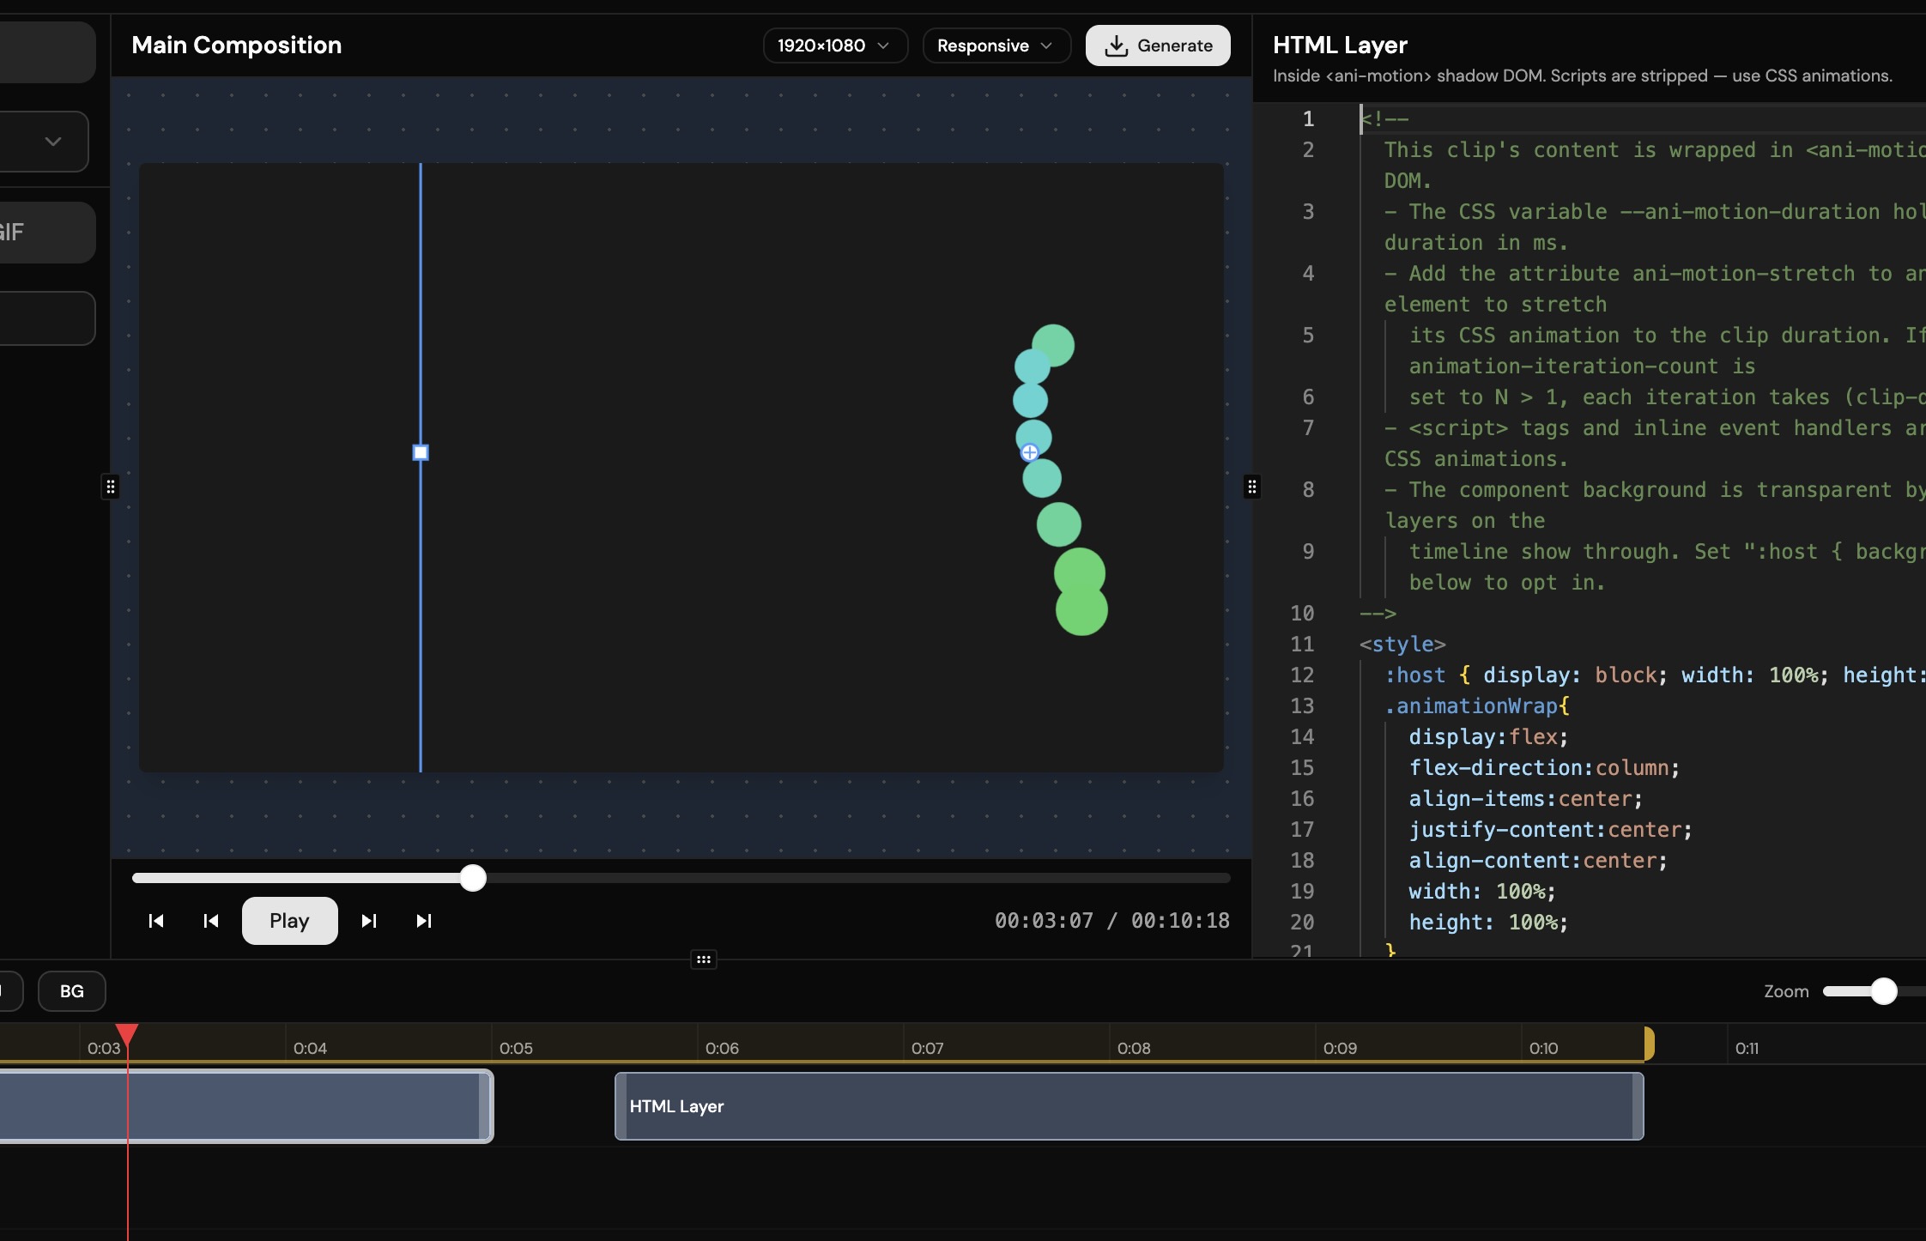
Task: Click the yellow end-of-composition marker
Action: click(x=1649, y=1044)
